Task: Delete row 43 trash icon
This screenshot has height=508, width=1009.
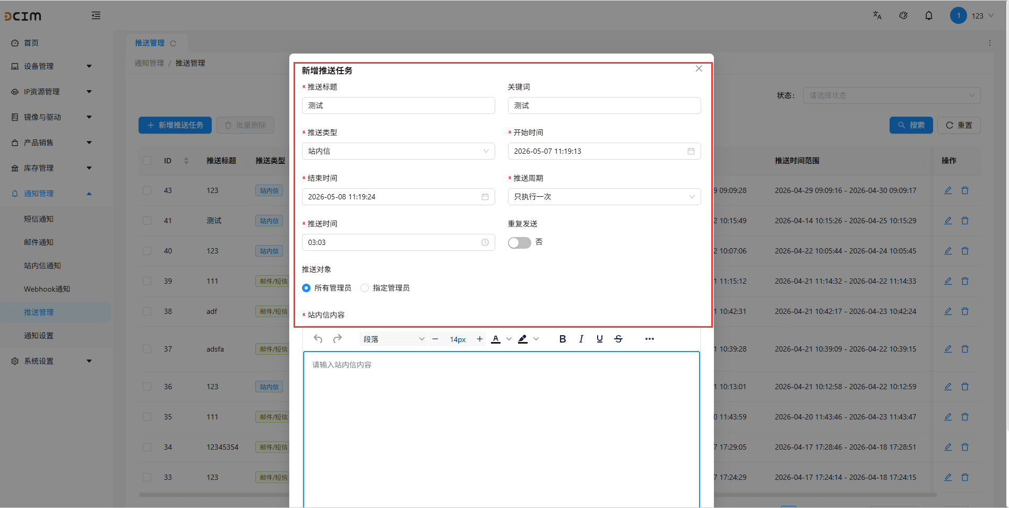Action: 965,190
